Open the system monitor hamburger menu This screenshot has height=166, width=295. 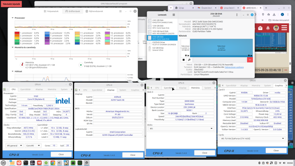coord(121,11)
